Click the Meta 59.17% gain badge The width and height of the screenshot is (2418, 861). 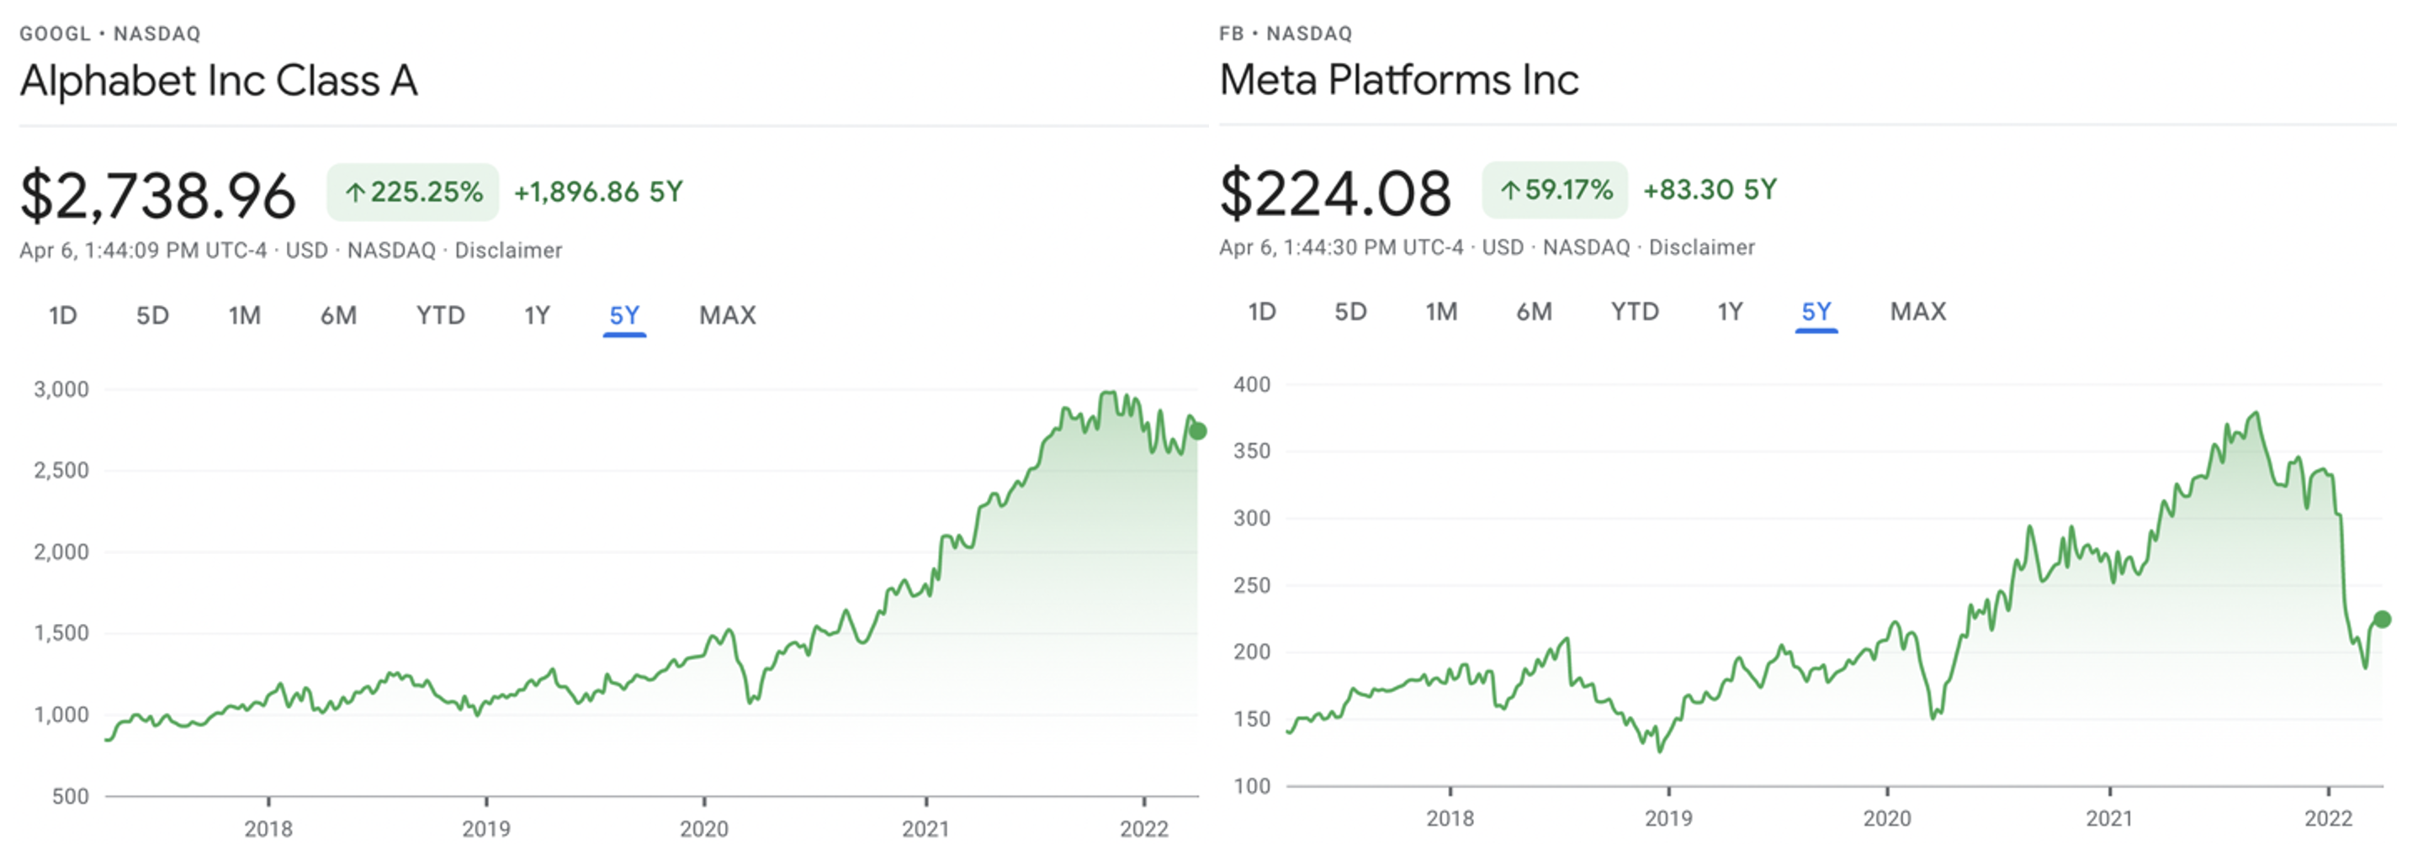pyautogui.click(x=1555, y=190)
